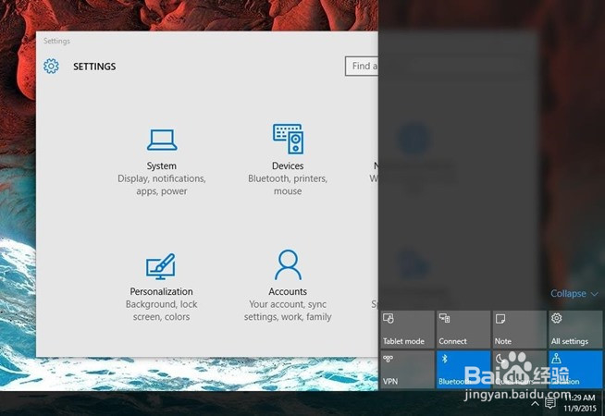Click the Find a setting search box
The height and width of the screenshot is (416, 605).
pos(362,67)
